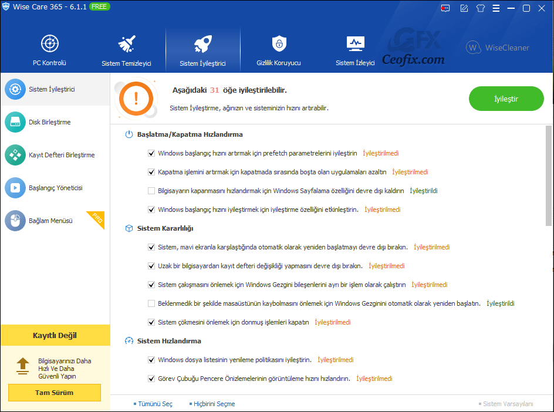This screenshot has width=554, height=412.
Task: Open Disk Birleştirme sidebar item
Action: pyautogui.click(x=55, y=122)
